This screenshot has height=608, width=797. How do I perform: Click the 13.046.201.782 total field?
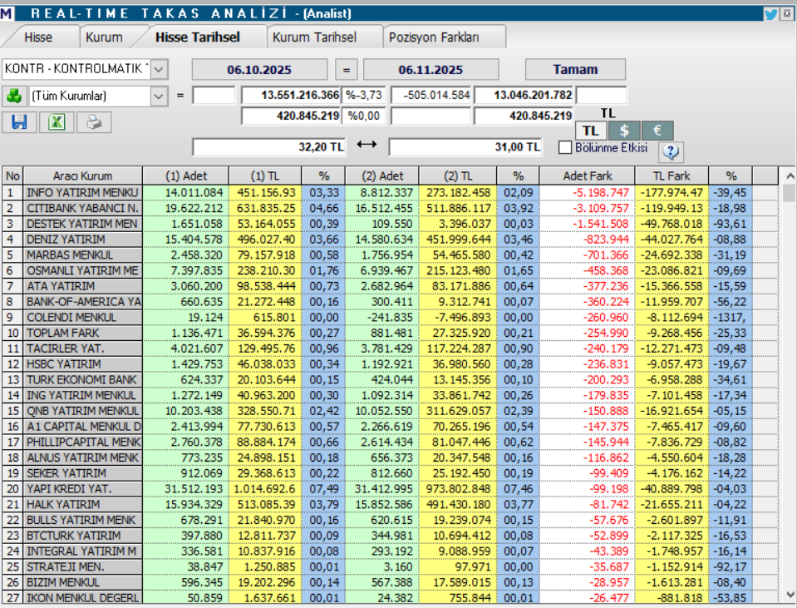tap(524, 95)
